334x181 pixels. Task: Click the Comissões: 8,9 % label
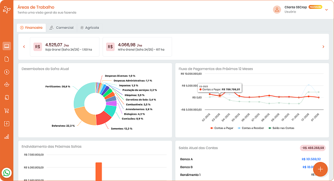(x=133, y=119)
